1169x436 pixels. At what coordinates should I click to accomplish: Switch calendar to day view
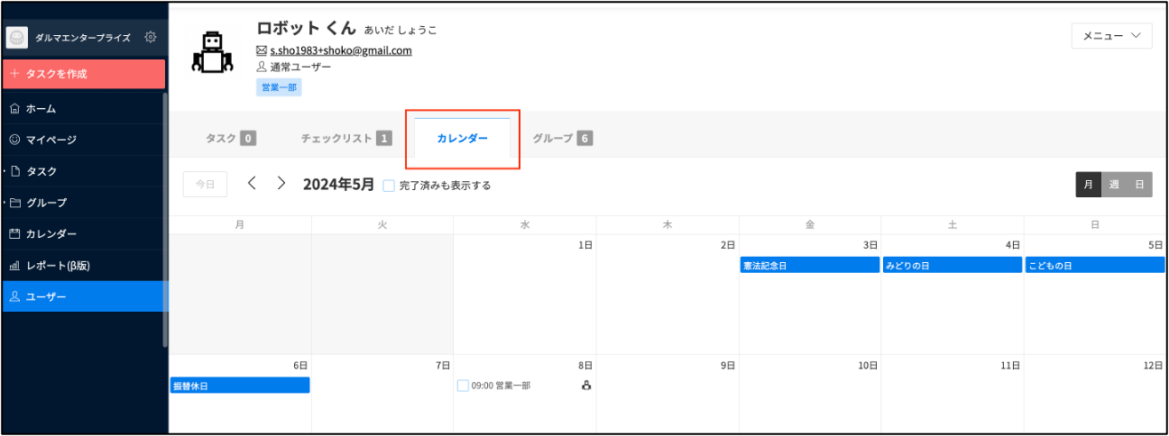coord(1139,185)
